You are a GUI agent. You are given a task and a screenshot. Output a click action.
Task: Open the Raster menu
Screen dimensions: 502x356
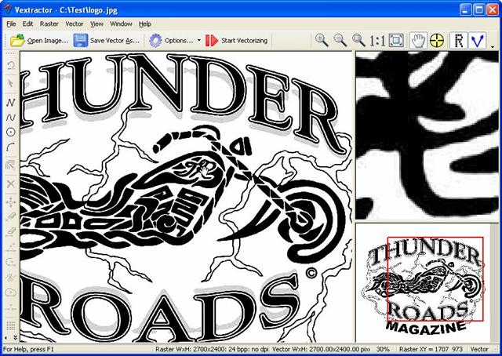[49, 24]
